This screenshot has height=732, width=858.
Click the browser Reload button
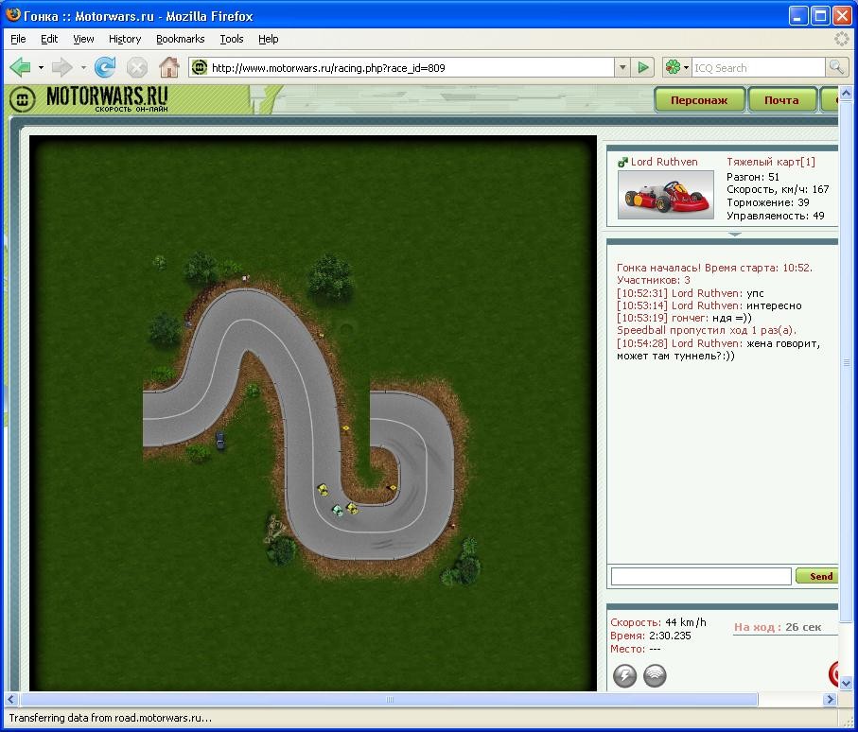point(105,67)
